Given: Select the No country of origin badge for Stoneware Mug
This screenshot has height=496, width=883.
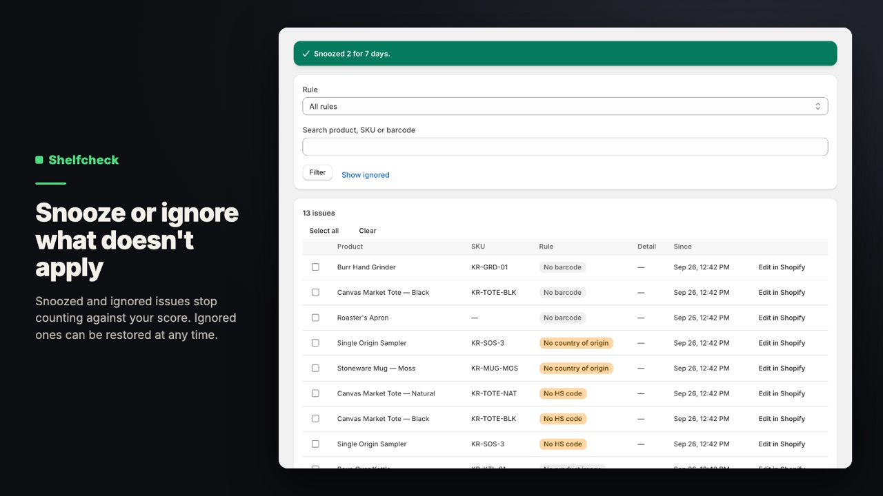Looking at the screenshot, I should coord(576,369).
